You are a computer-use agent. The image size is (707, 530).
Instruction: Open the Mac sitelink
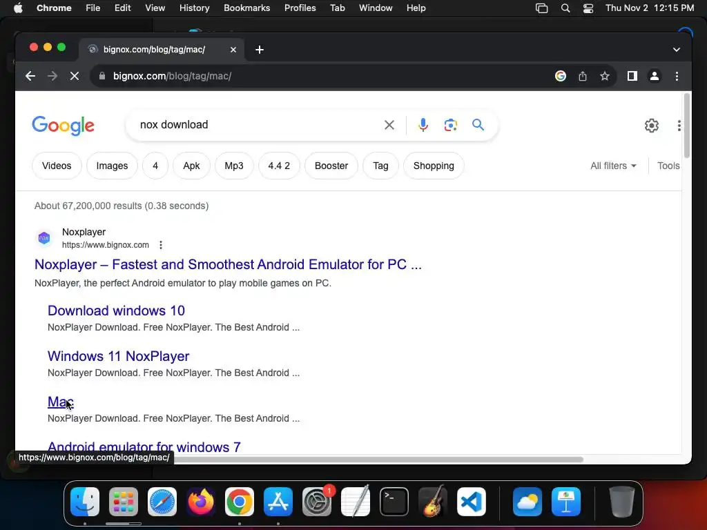[61, 402]
